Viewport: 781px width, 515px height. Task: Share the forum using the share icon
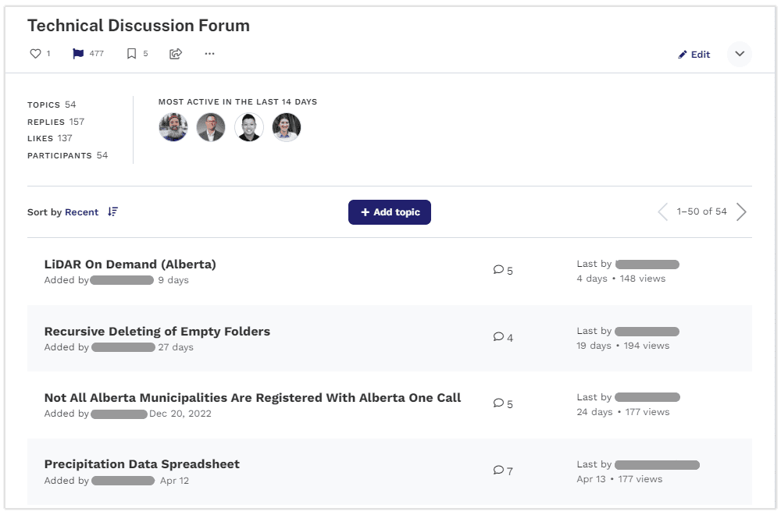pos(176,54)
